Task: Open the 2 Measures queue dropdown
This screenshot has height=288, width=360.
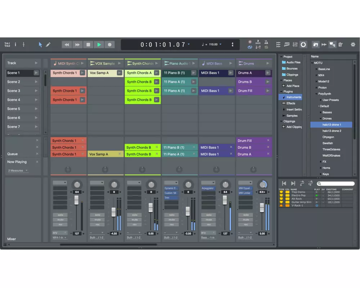Action: pyautogui.click(x=26, y=171)
